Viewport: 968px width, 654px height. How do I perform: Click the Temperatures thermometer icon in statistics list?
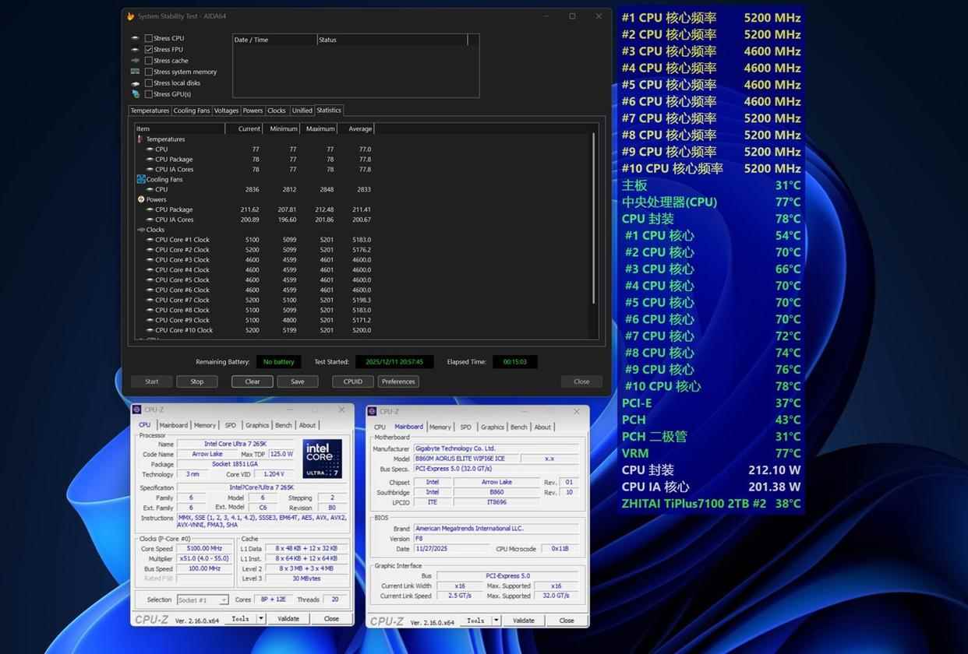pos(141,139)
